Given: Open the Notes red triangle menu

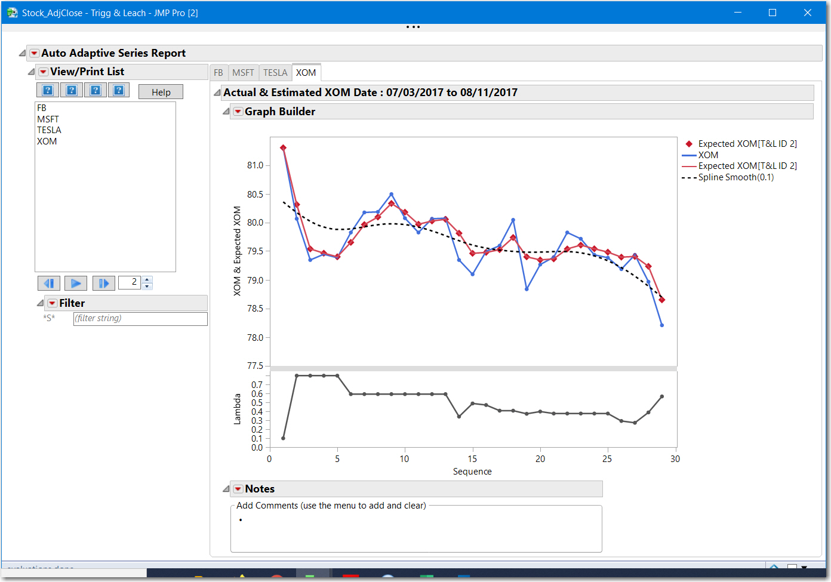Looking at the screenshot, I should (x=238, y=489).
